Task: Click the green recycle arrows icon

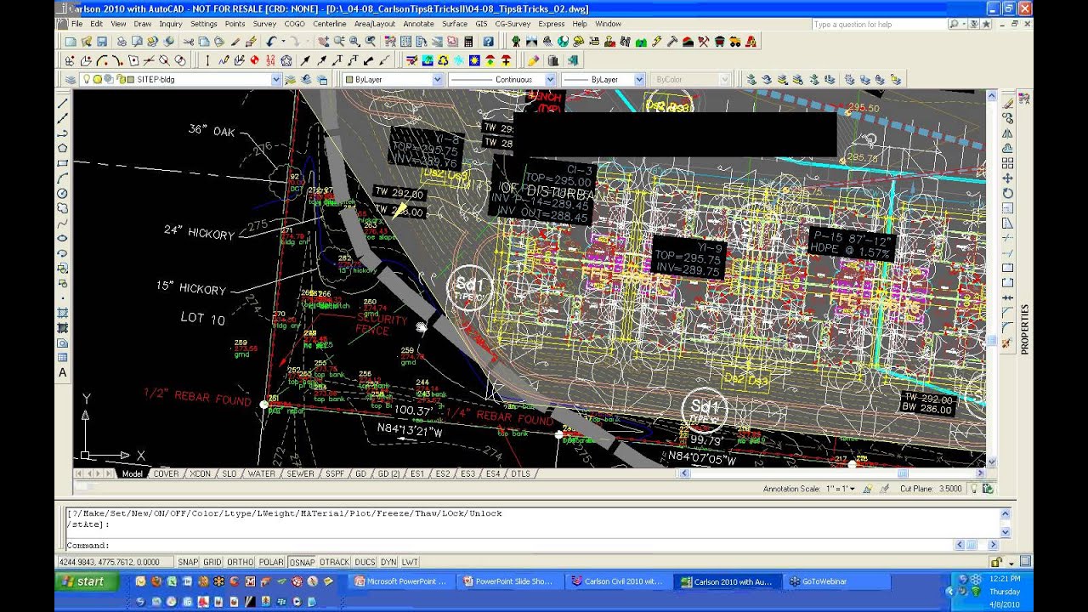Action: [x=443, y=60]
